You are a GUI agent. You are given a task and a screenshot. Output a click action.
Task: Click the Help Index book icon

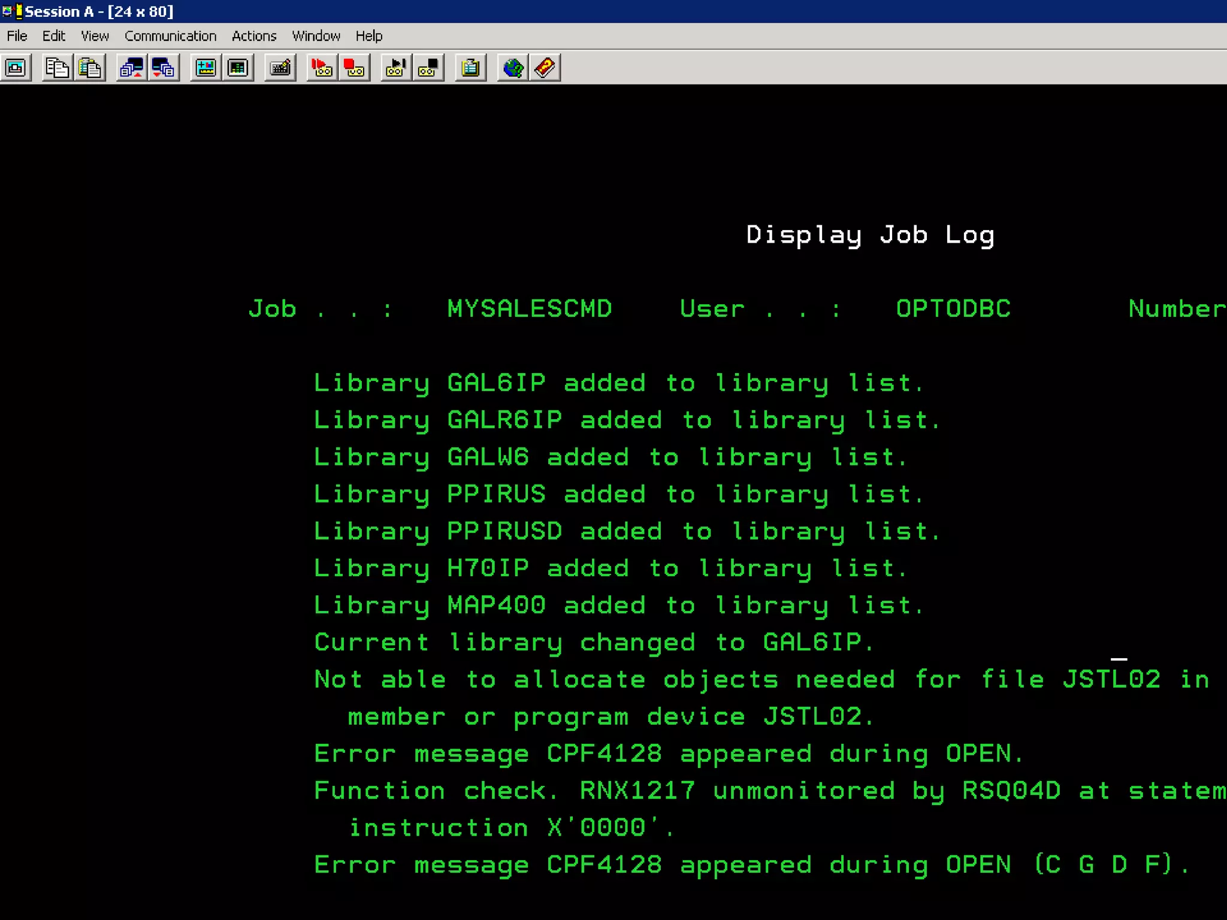point(545,68)
